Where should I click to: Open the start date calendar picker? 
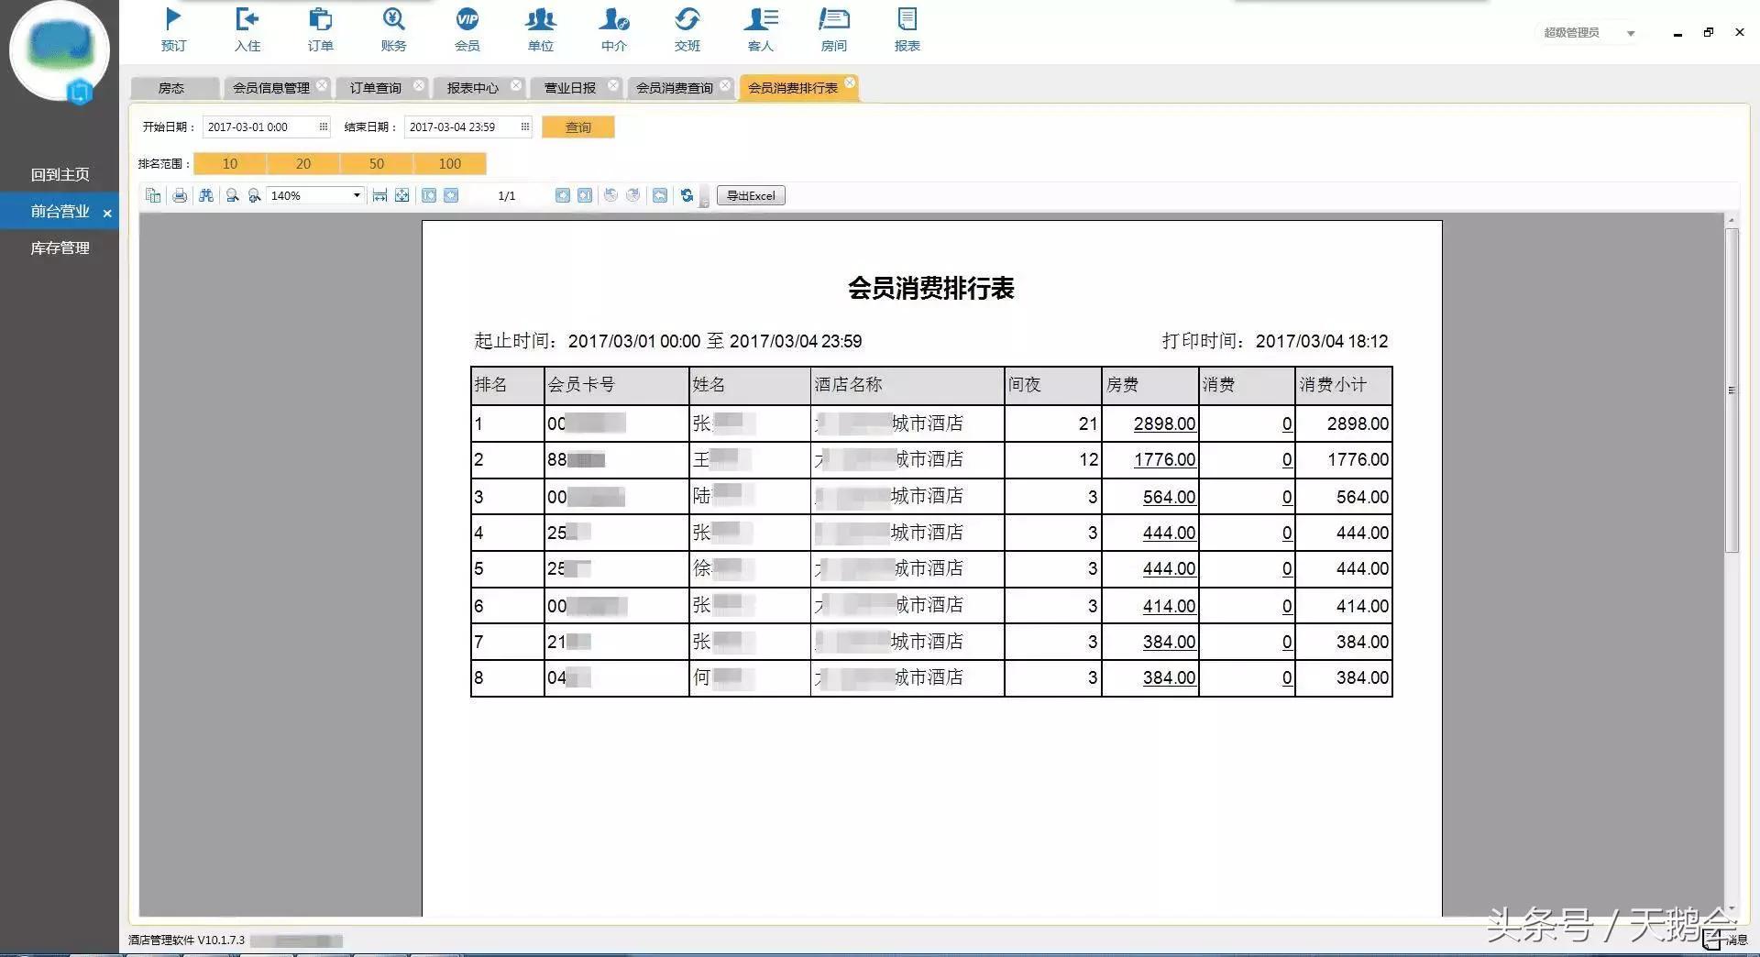(x=323, y=126)
